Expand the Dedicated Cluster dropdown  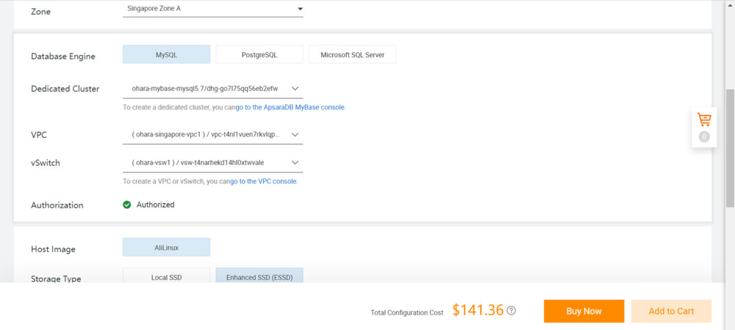213,89
